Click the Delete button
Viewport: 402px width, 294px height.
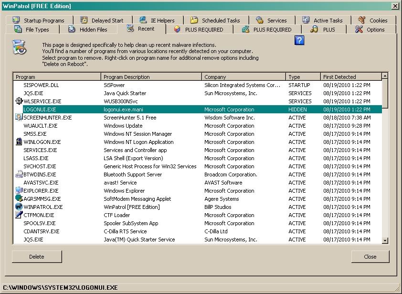pyautogui.click(x=37, y=257)
